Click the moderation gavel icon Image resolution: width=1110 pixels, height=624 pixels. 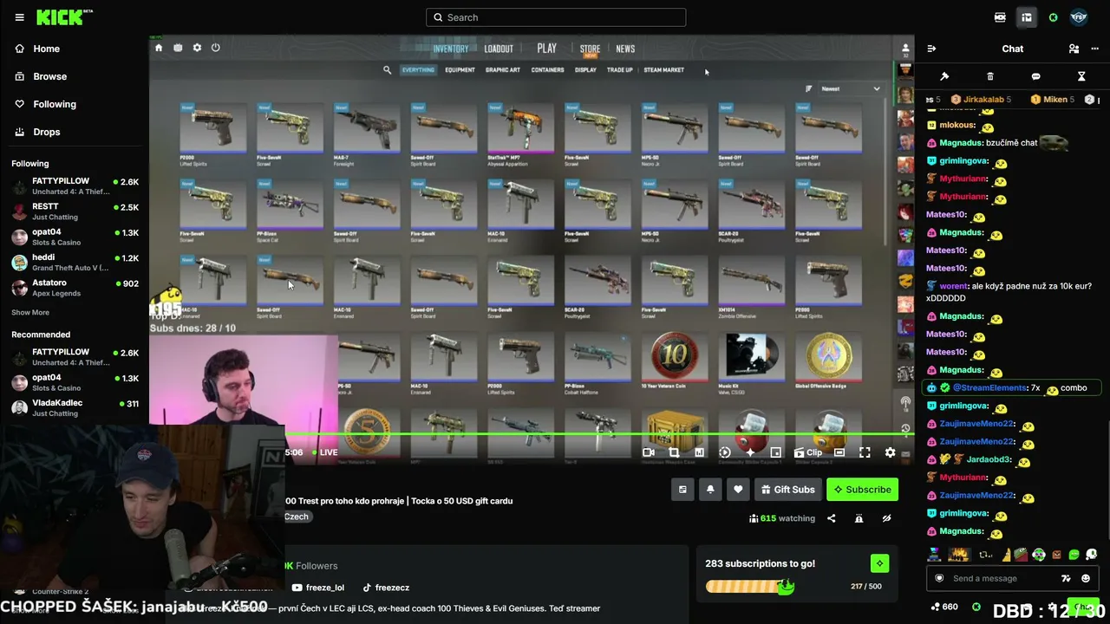tap(944, 76)
